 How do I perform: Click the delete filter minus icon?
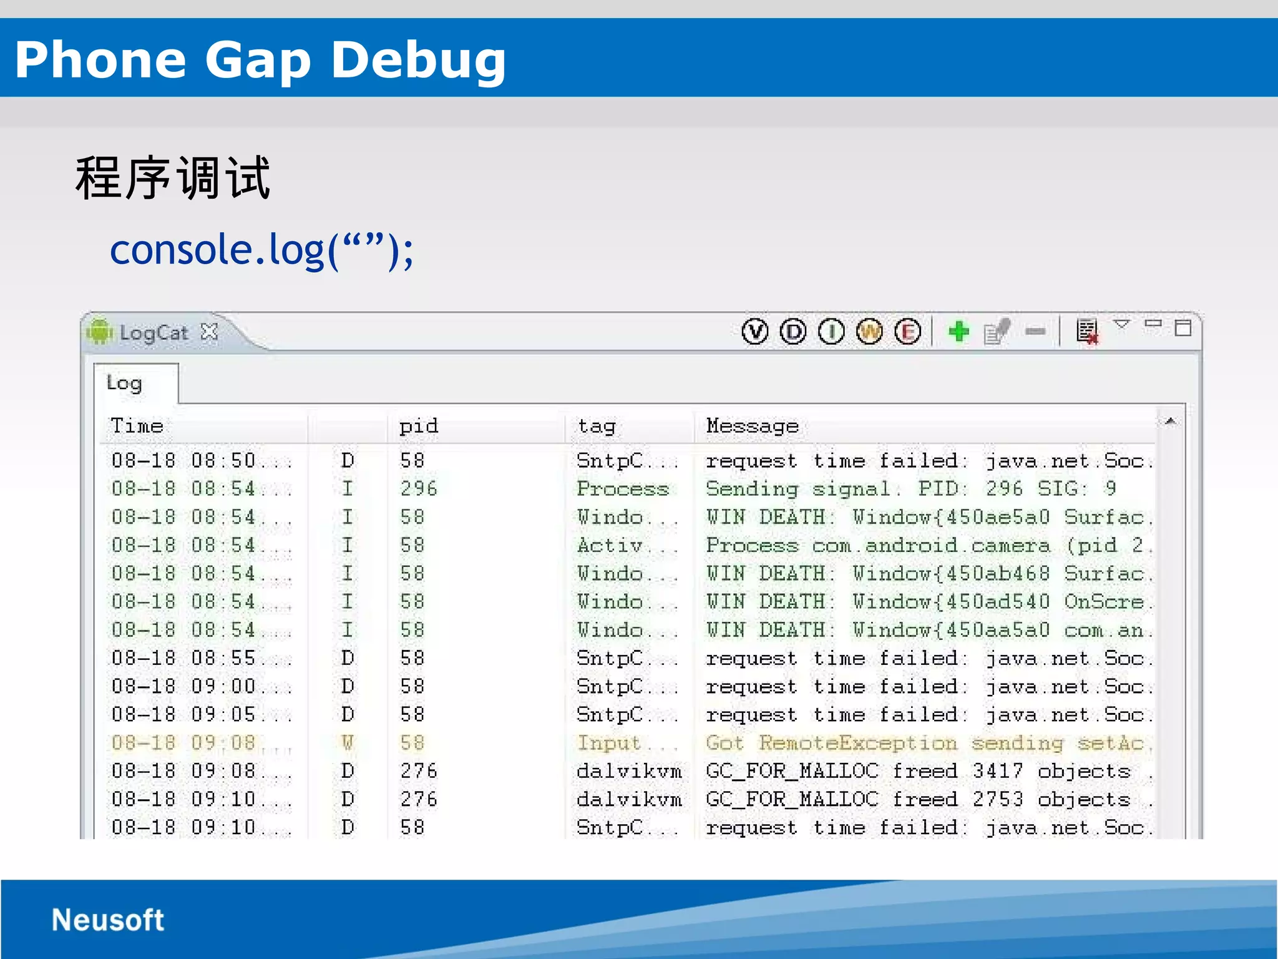click(x=1035, y=332)
